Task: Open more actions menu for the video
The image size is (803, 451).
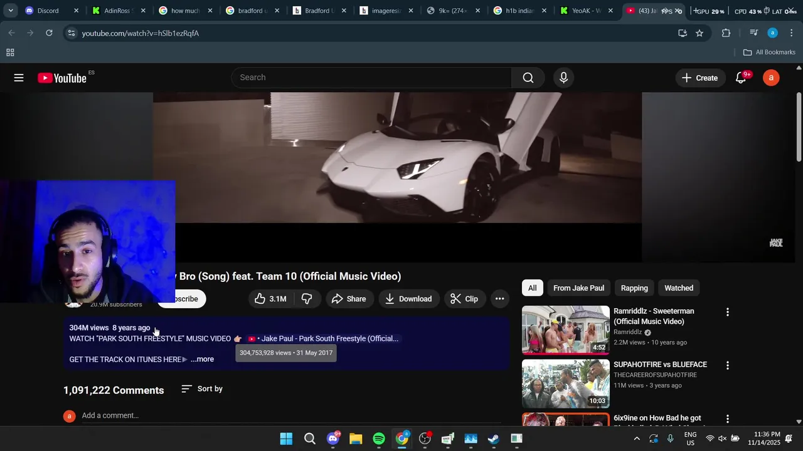Action: point(499,299)
